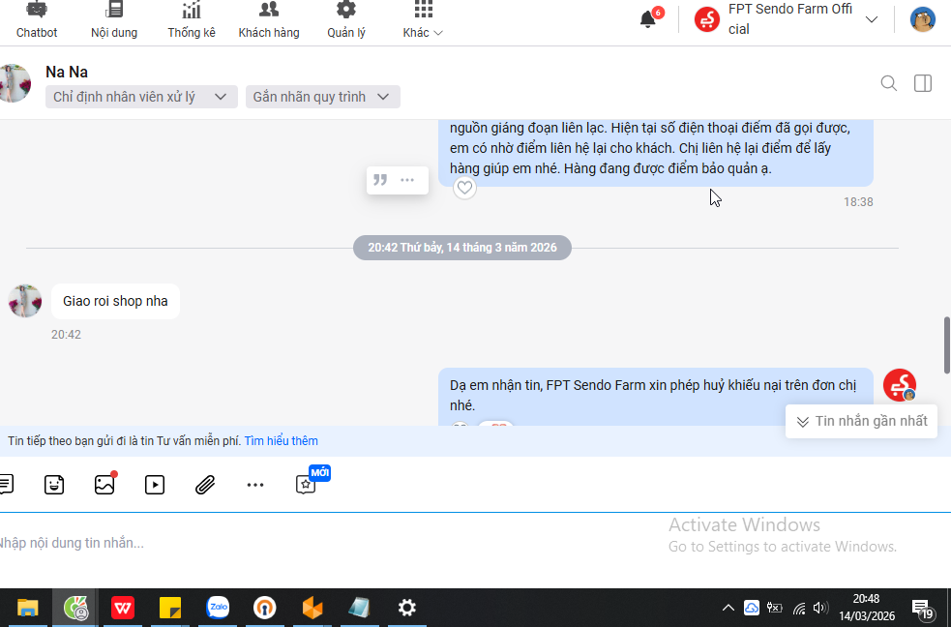This screenshot has width=951, height=627.
Task: Open the WPS Office taskbar icon
Action: 123,608
